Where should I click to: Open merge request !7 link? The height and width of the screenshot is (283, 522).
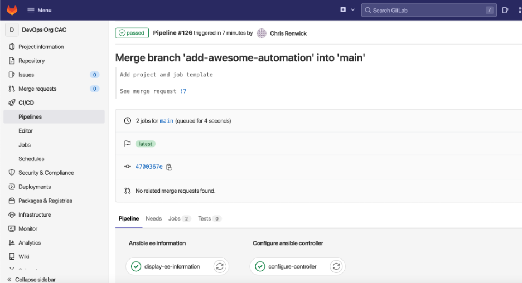[x=183, y=91]
